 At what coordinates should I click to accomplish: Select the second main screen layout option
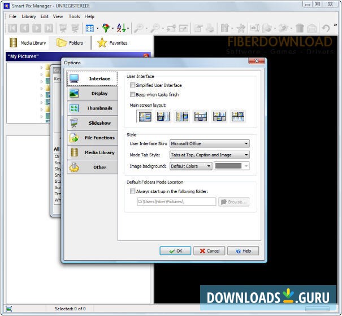163,116
